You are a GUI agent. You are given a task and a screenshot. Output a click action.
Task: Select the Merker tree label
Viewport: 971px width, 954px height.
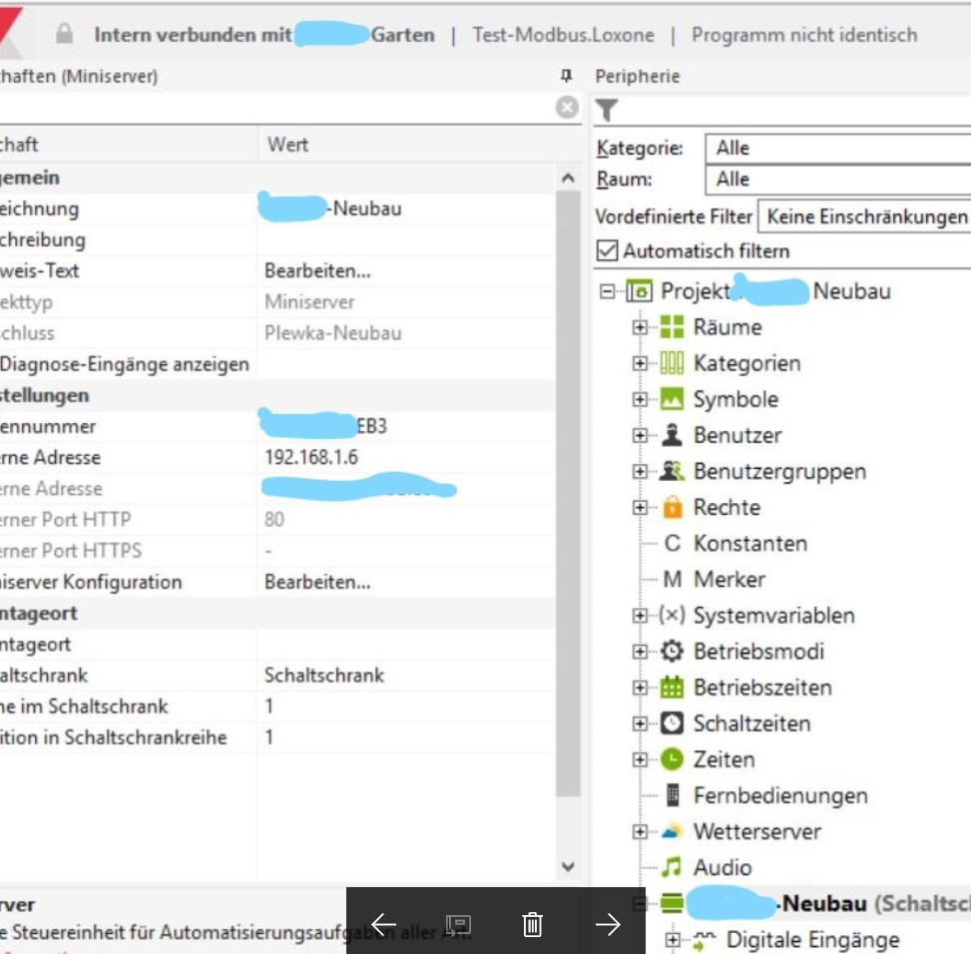pyautogui.click(x=728, y=580)
